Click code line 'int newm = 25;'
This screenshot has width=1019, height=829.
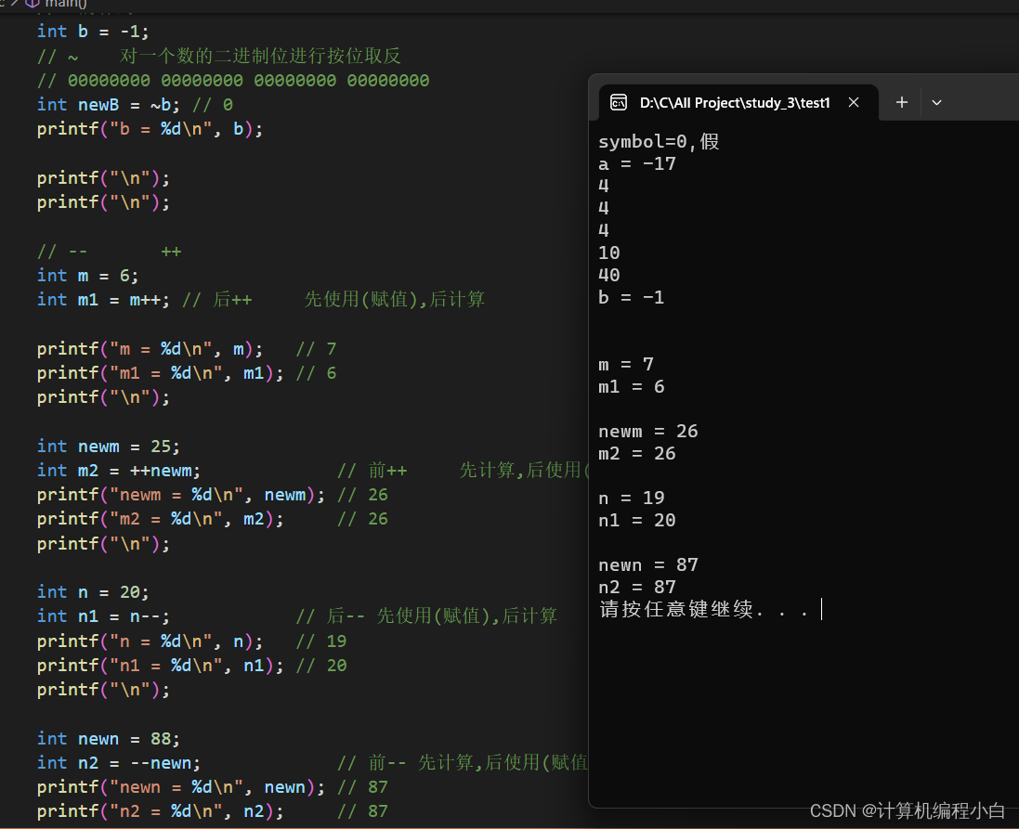[x=109, y=447]
